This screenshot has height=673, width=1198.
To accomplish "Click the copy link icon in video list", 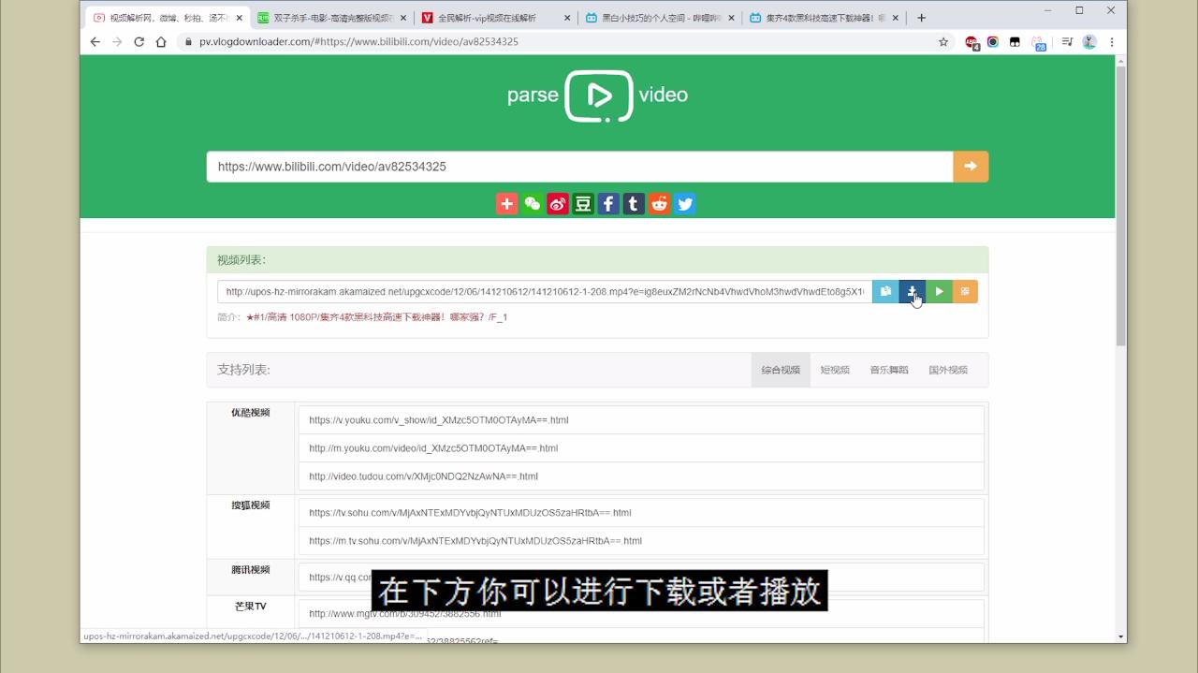I will 885,292.
